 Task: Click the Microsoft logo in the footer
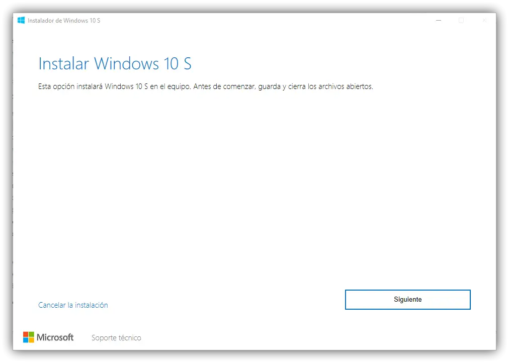pos(48,337)
